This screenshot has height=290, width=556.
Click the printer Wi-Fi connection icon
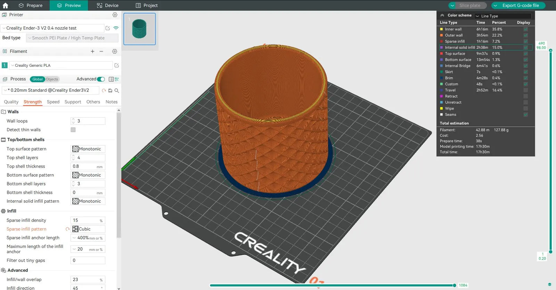(x=116, y=28)
